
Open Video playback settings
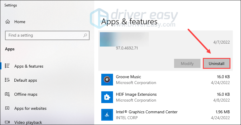pyautogui.click(x=28, y=122)
